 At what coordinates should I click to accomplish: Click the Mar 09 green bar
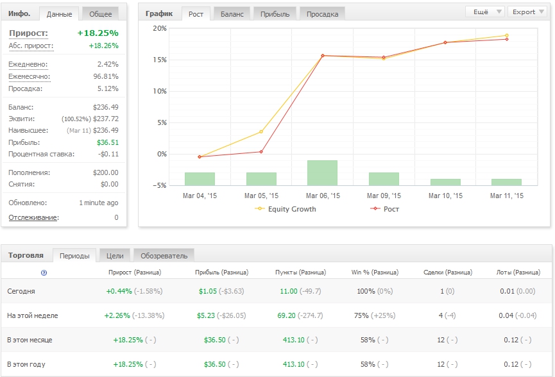(x=384, y=179)
